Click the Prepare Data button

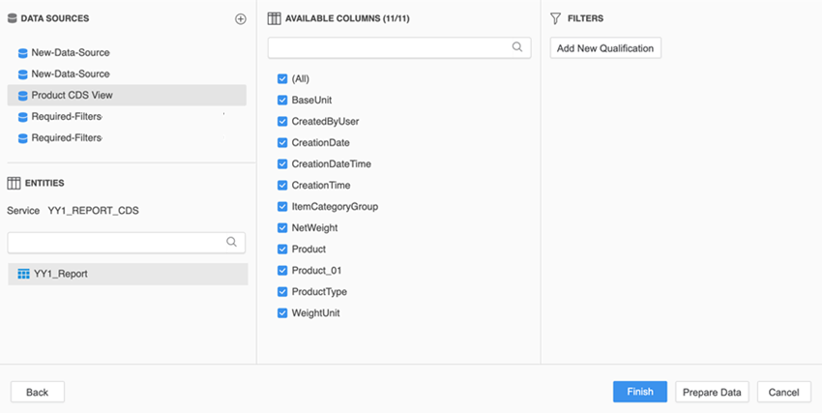click(x=712, y=392)
